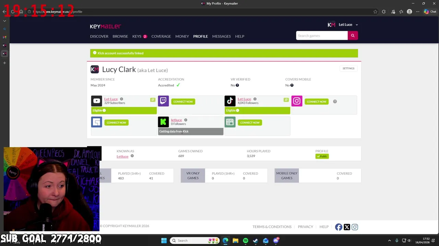Viewport: 439px width, 246px height.
Task: Open File Explorer from the taskbar
Action: pyautogui.click(x=235, y=241)
